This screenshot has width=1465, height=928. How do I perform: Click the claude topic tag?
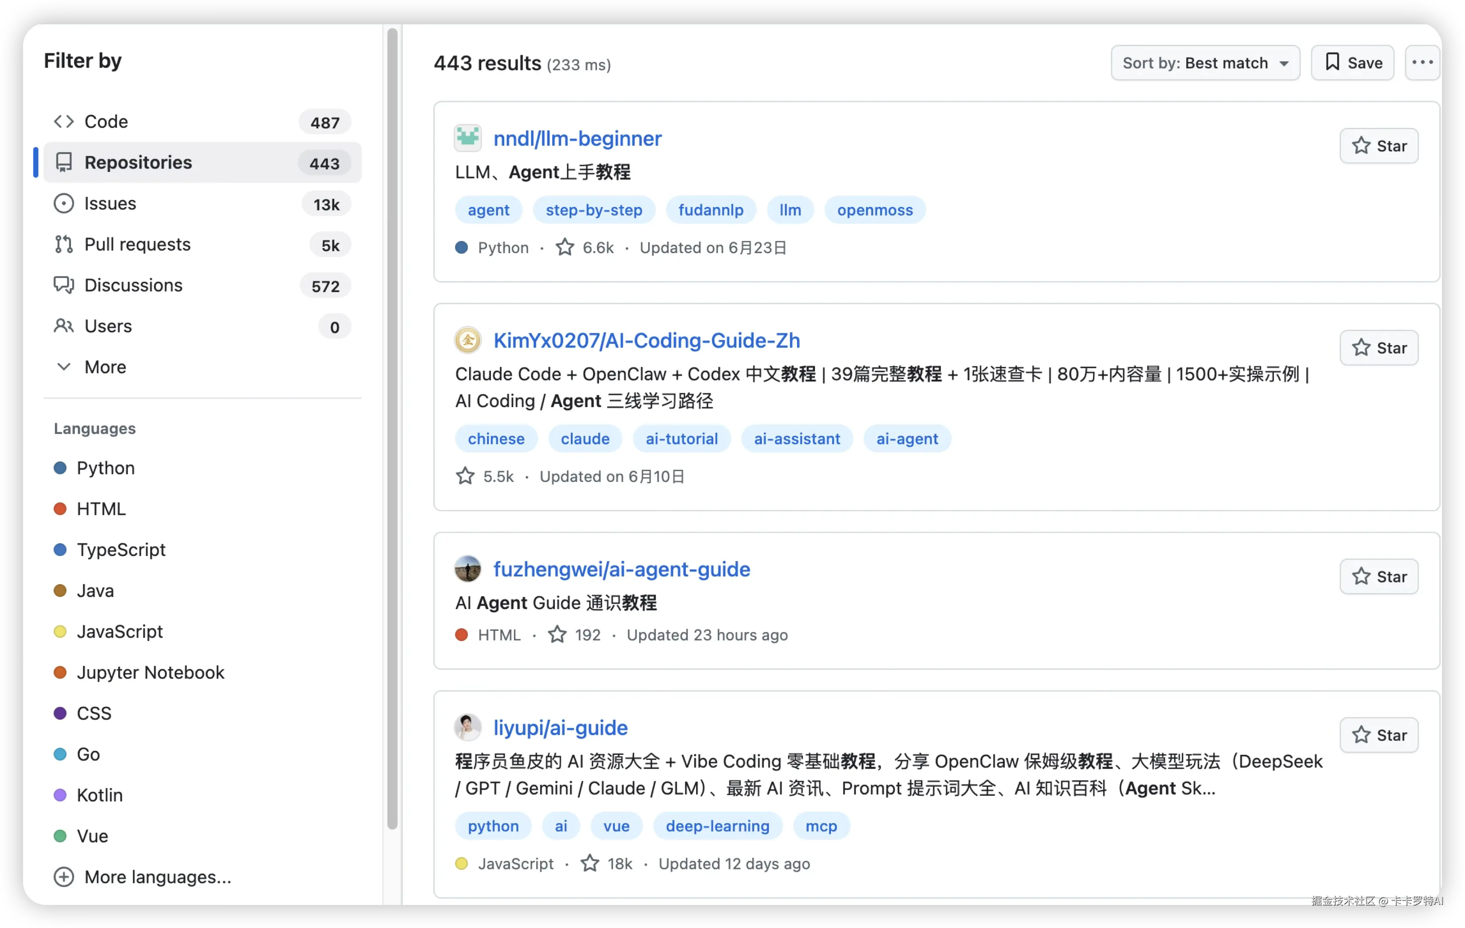pyautogui.click(x=585, y=439)
